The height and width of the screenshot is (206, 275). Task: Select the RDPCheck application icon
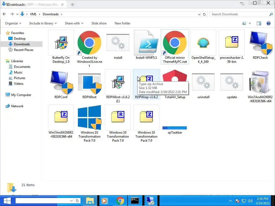coord(260,43)
